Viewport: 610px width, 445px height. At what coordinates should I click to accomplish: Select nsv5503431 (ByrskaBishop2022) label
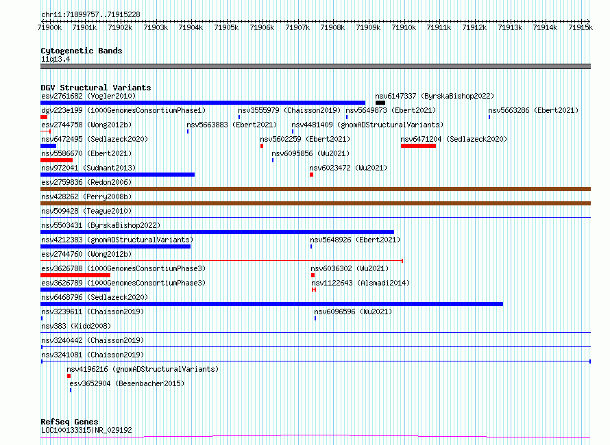(x=101, y=225)
